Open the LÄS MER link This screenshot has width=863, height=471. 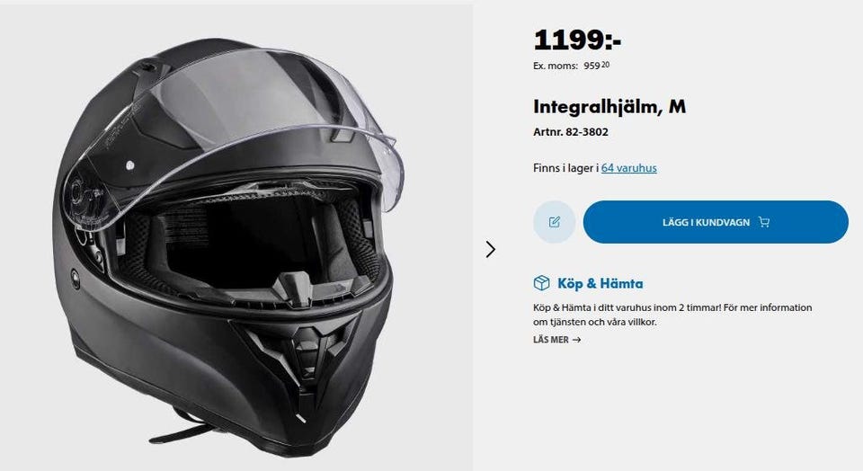tap(556, 340)
